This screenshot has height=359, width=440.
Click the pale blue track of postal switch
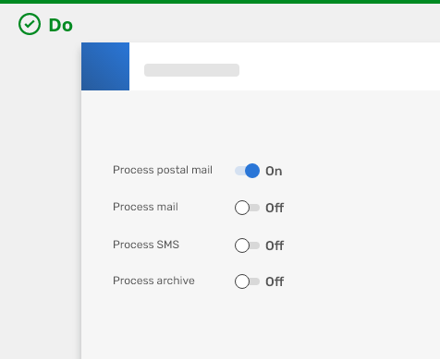click(240, 171)
